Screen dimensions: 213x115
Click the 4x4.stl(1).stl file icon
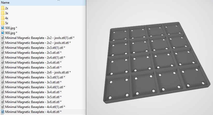pyautogui.click(x=3, y=107)
